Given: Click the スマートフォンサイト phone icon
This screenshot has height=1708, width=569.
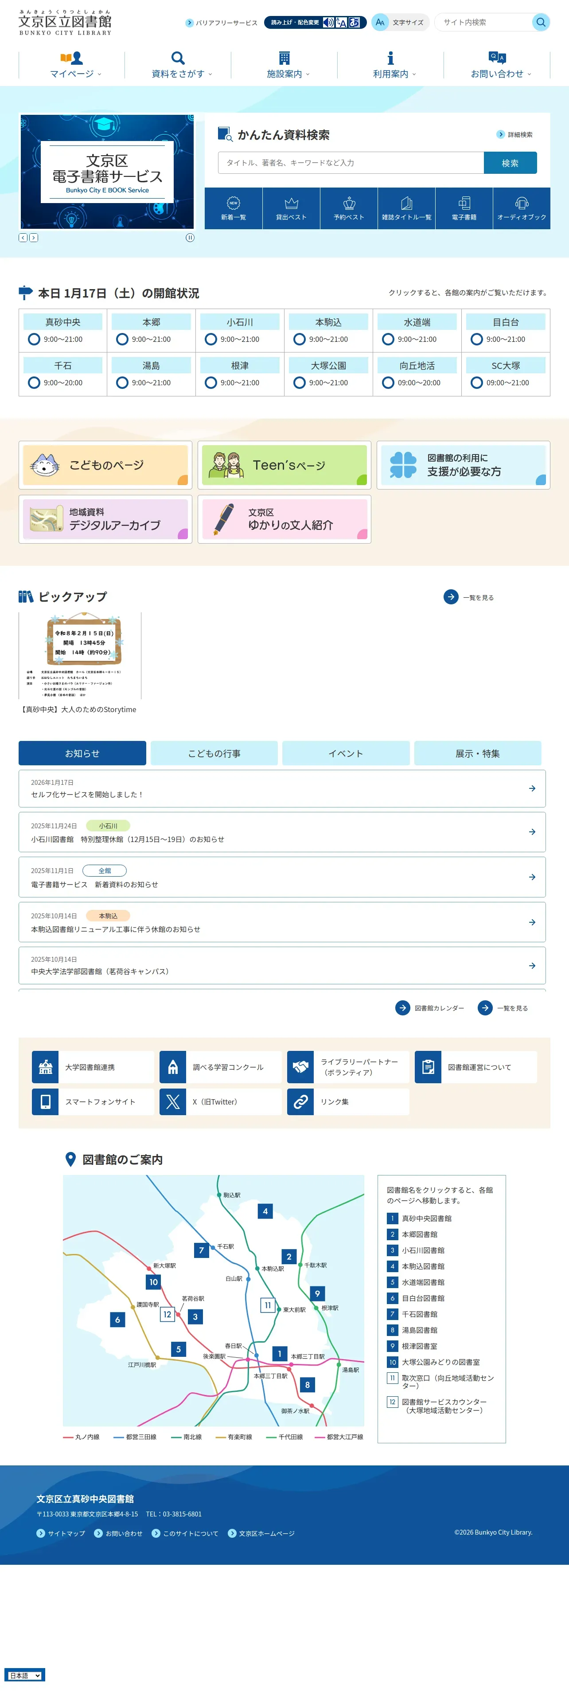Looking at the screenshot, I should pyautogui.click(x=45, y=1102).
